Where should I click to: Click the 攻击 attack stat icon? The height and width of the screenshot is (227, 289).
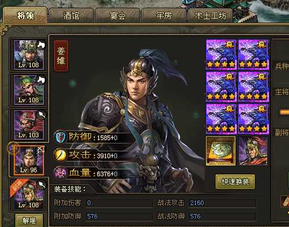61,155
